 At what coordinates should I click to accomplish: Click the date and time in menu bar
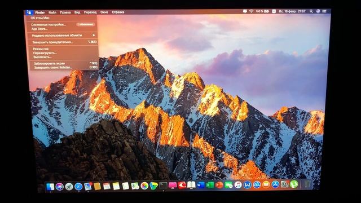click(x=292, y=11)
